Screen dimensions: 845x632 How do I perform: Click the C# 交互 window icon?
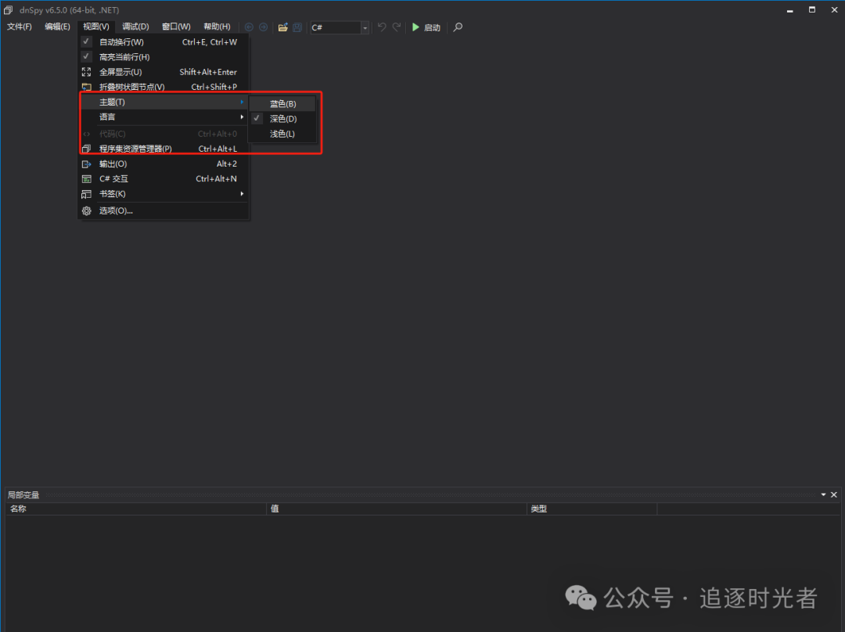pos(86,179)
